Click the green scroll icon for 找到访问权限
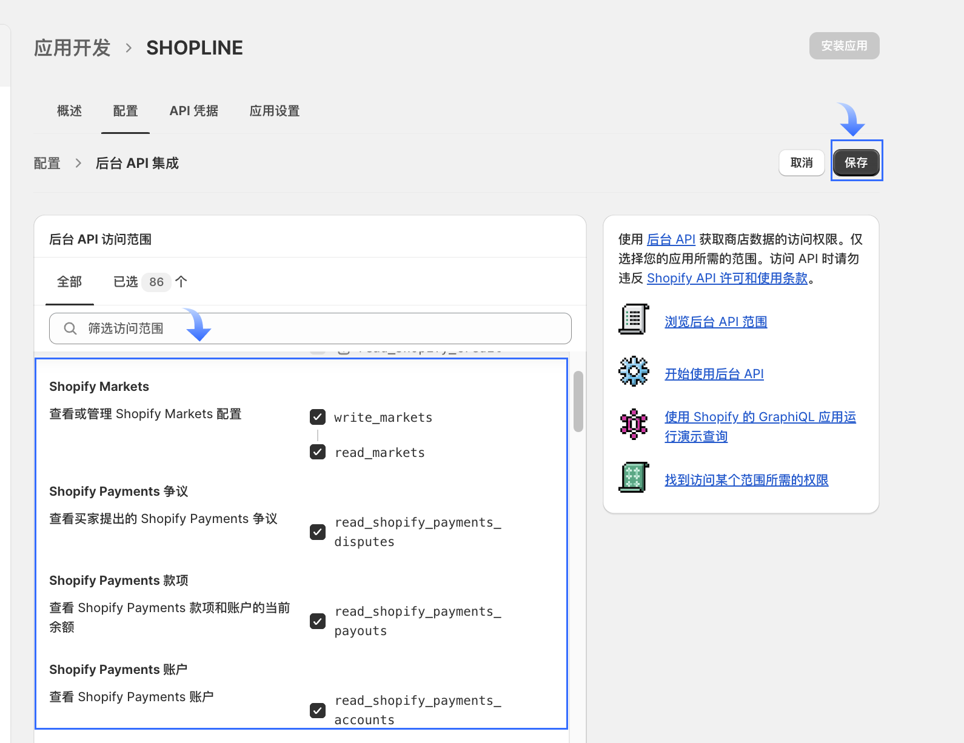The height and width of the screenshot is (743, 964). pyautogui.click(x=634, y=478)
